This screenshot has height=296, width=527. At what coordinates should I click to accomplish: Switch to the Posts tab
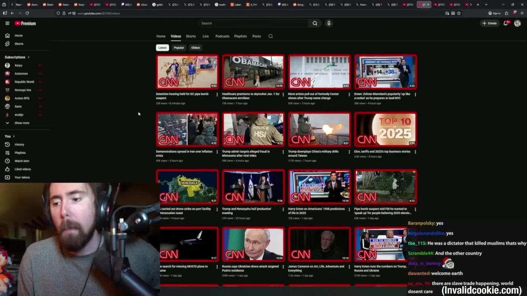click(257, 36)
